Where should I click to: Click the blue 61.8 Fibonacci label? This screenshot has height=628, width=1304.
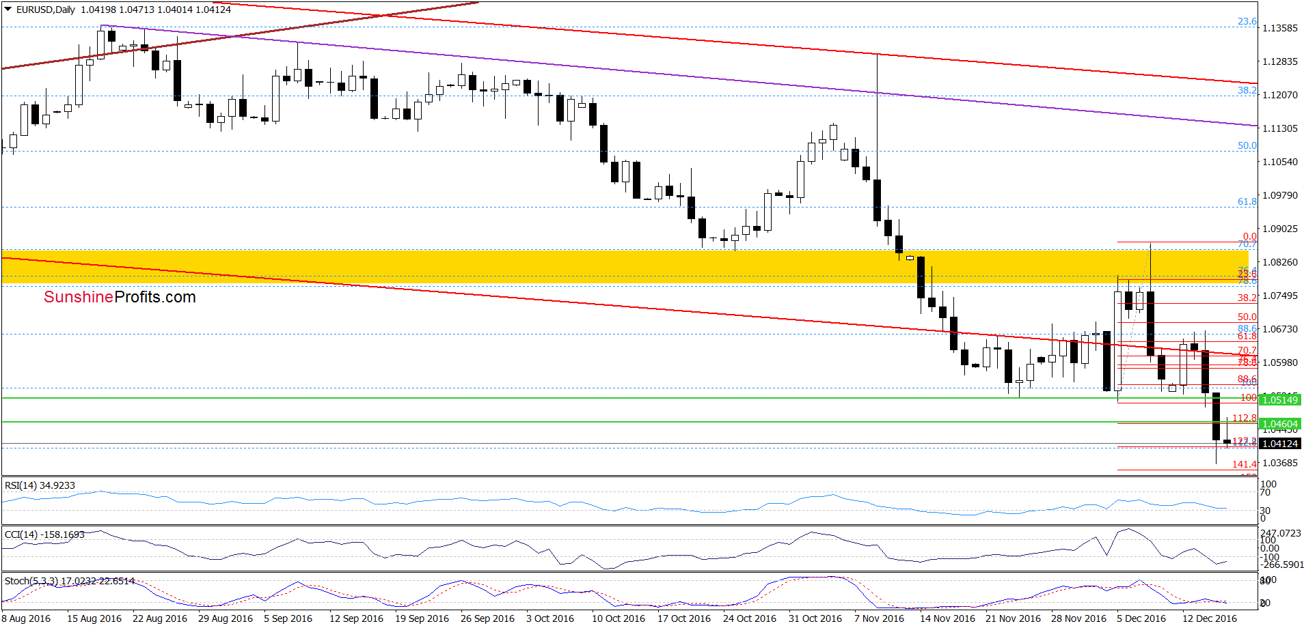click(x=1247, y=201)
